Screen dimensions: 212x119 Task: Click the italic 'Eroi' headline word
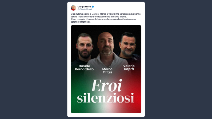pos(107,85)
